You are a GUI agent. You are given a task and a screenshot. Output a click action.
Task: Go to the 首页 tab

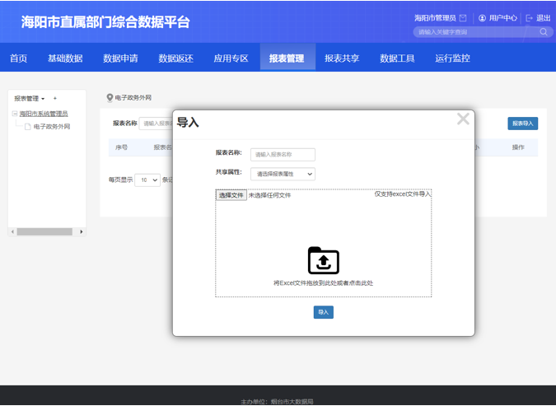point(18,58)
